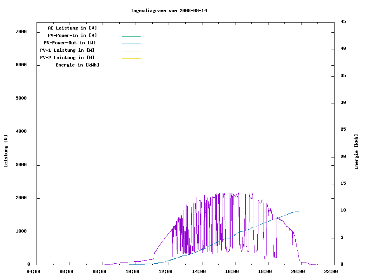Click the yellow PV-2 Leistung legend line
Viewport: 373px width, 280px height.
[x=131, y=58]
